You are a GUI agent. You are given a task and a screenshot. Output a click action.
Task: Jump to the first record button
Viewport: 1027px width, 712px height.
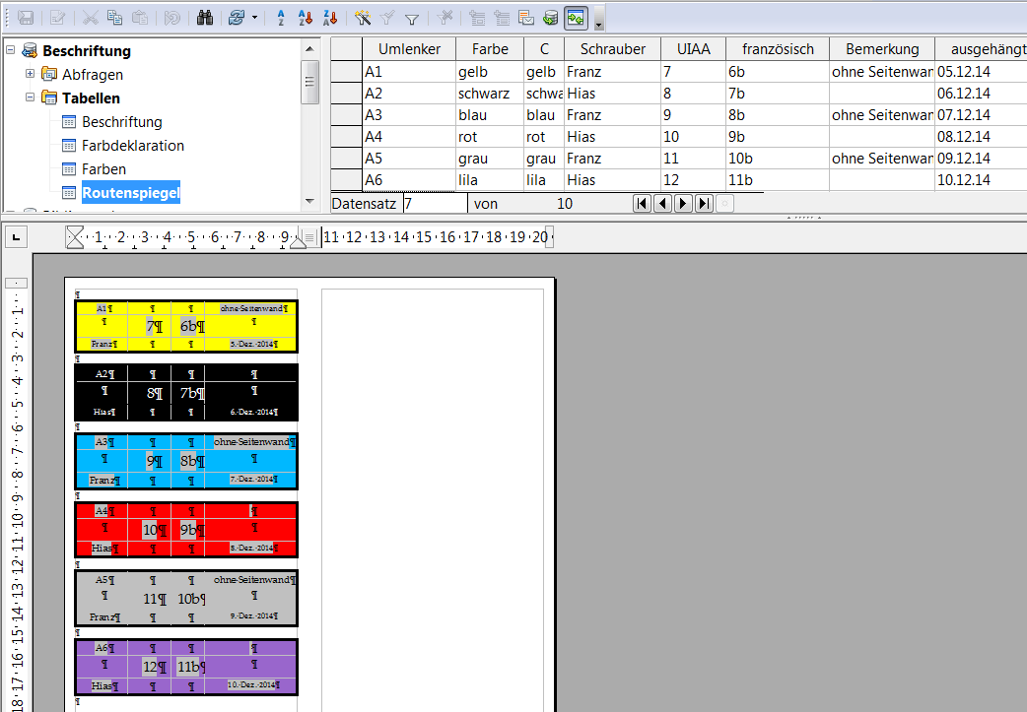642,203
